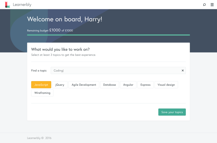Deselect the JavaScript topic
The height and width of the screenshot is (143, 217).
(x=41, y=85)
